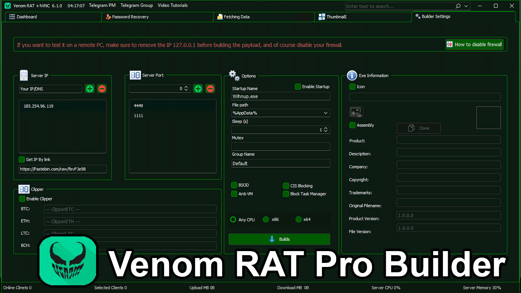Open the icon picker image button under Icon

(356, 112)
